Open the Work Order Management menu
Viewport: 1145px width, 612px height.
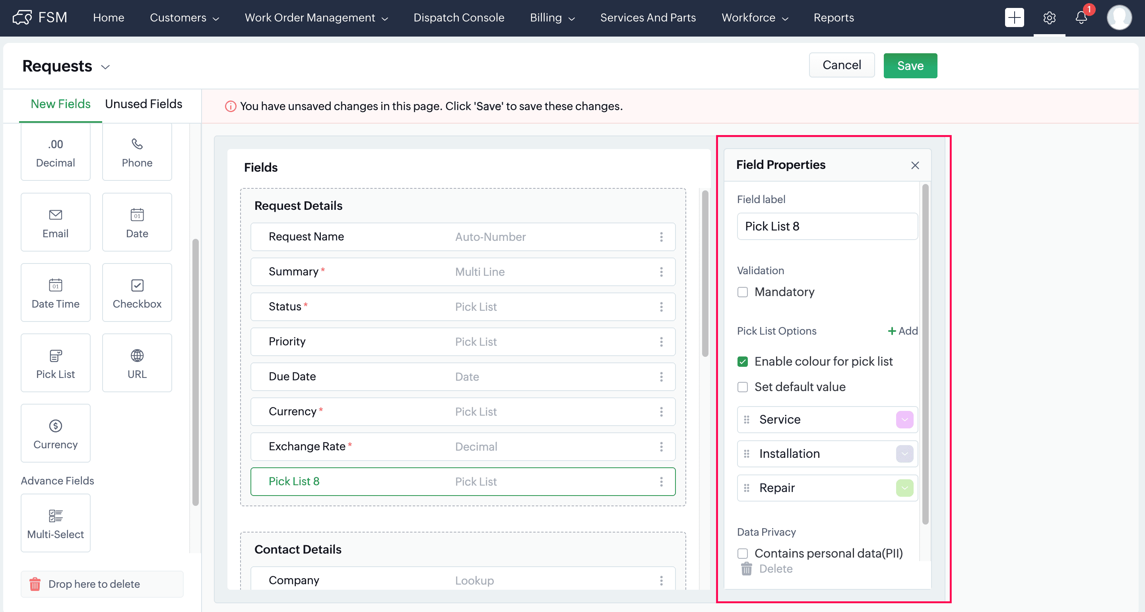click(x=316, y=18)
